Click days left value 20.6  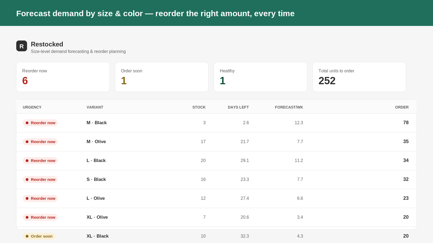point(245,217)
